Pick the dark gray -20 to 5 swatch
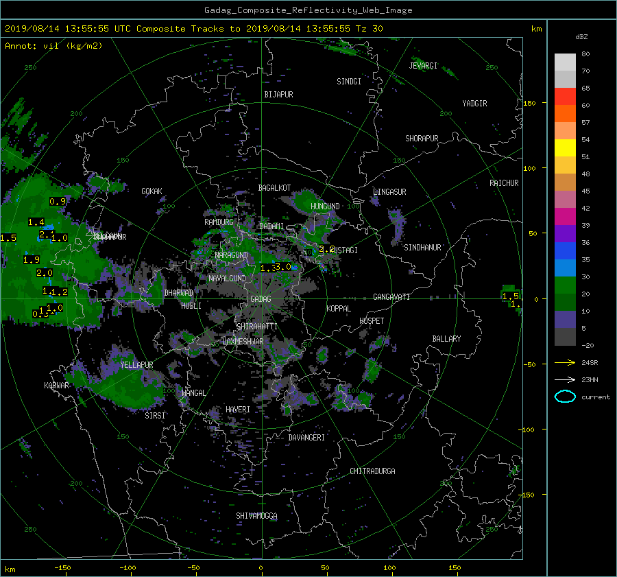617x577 pixels. [565, 337]
